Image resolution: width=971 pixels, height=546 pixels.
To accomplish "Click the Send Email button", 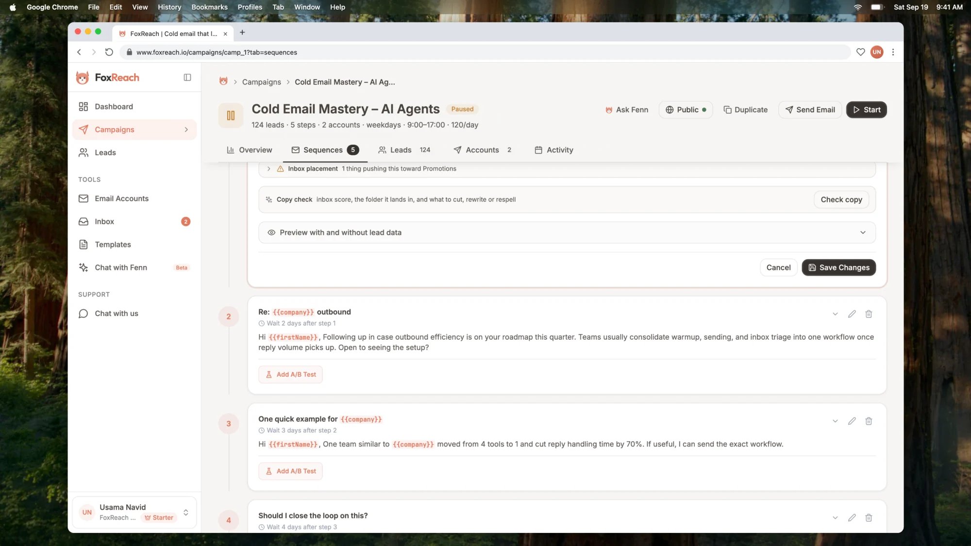I will [810, 110].
